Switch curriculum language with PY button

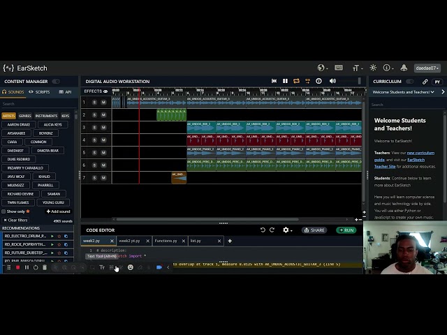tap(437, 82)
